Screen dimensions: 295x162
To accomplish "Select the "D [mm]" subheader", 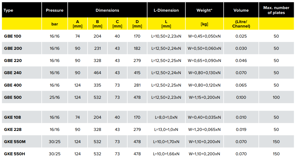I will (137, 24).
